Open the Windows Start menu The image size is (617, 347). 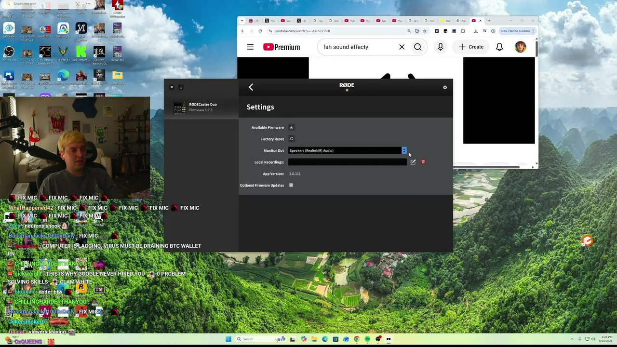228,339
